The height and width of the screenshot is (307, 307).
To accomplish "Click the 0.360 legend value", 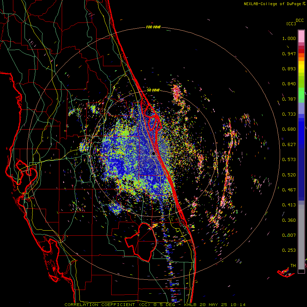I will (x=289, y=220).
